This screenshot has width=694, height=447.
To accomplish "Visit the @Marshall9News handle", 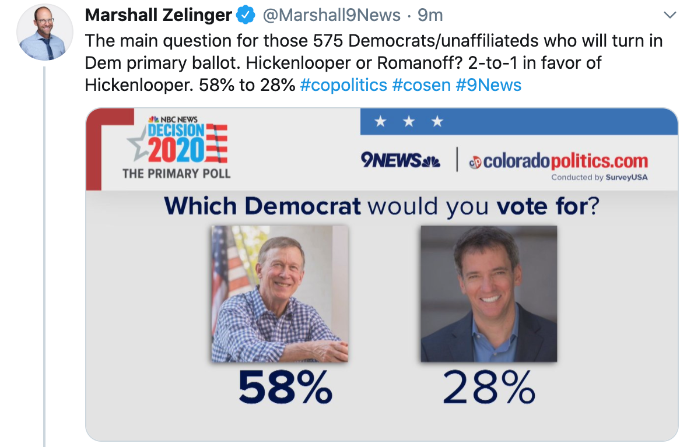I will click(x=332, y=15).
